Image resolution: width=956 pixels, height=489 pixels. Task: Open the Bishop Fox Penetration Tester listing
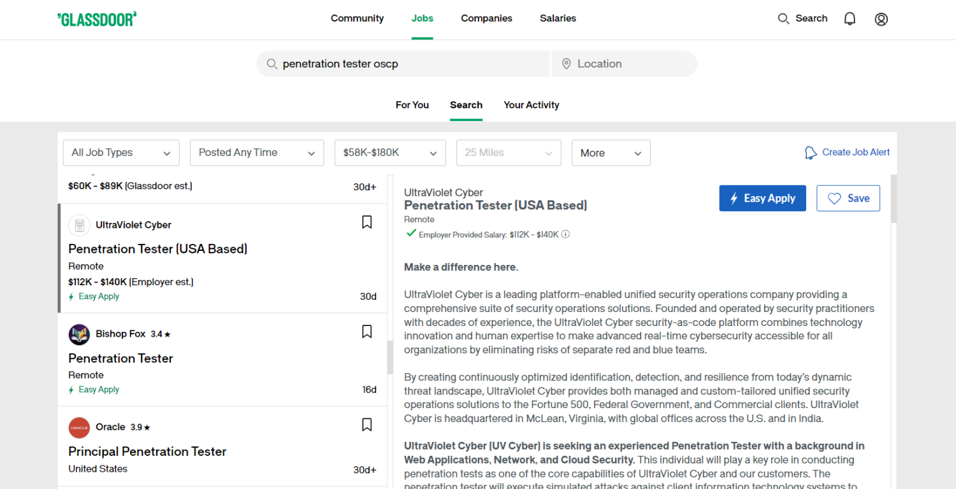click(121, 358)
